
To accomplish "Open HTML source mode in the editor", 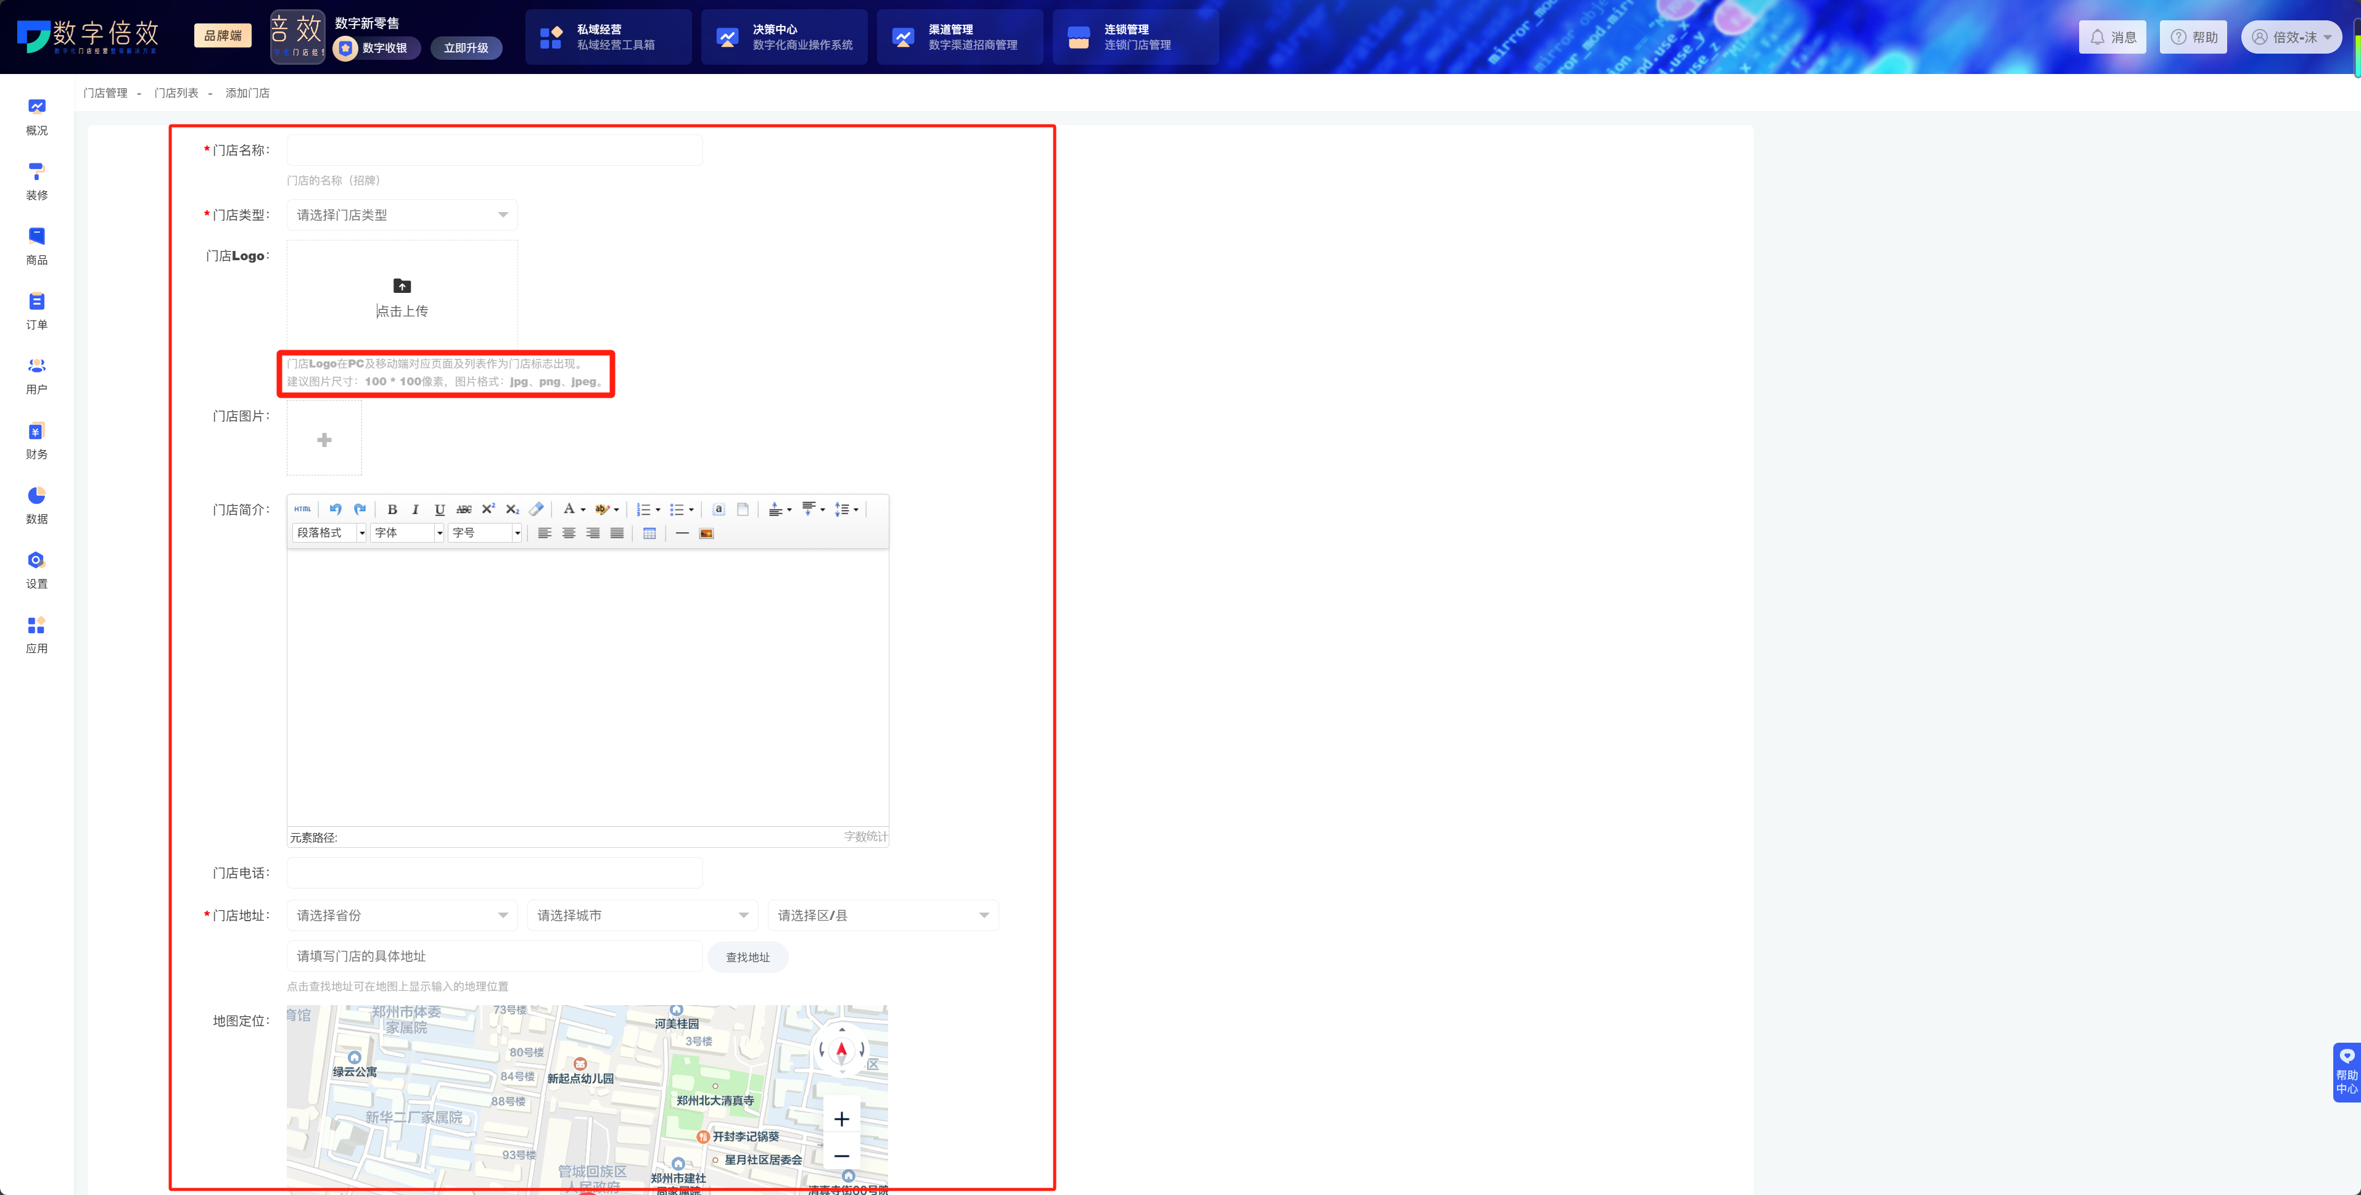I will (x=302, y=509).
